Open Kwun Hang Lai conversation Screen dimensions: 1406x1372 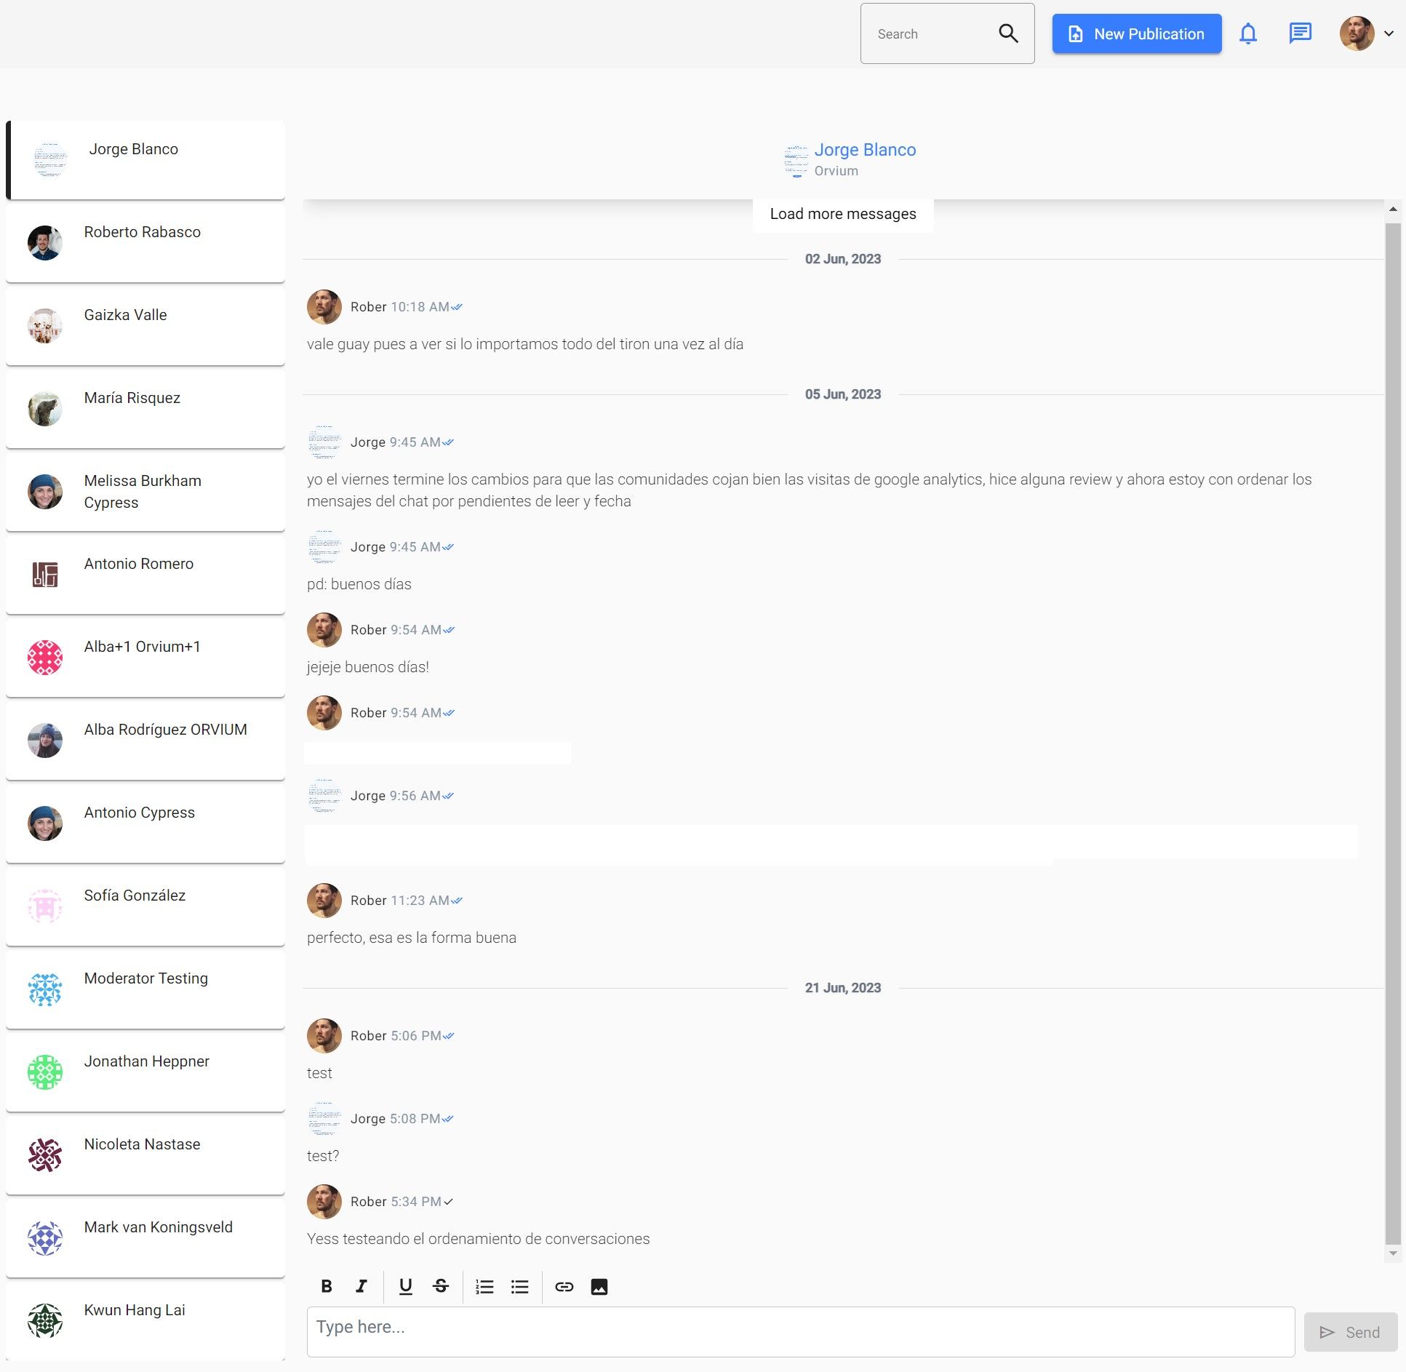pos(145,1321)
